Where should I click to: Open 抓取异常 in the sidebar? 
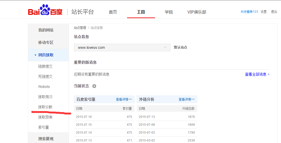tap(45, 117)
